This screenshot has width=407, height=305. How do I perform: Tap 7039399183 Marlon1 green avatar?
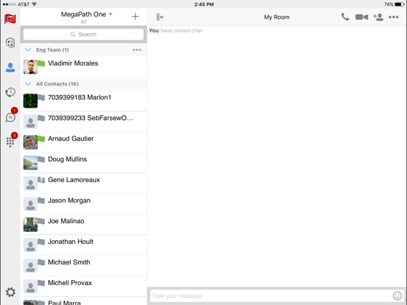[x=30, y=101]
